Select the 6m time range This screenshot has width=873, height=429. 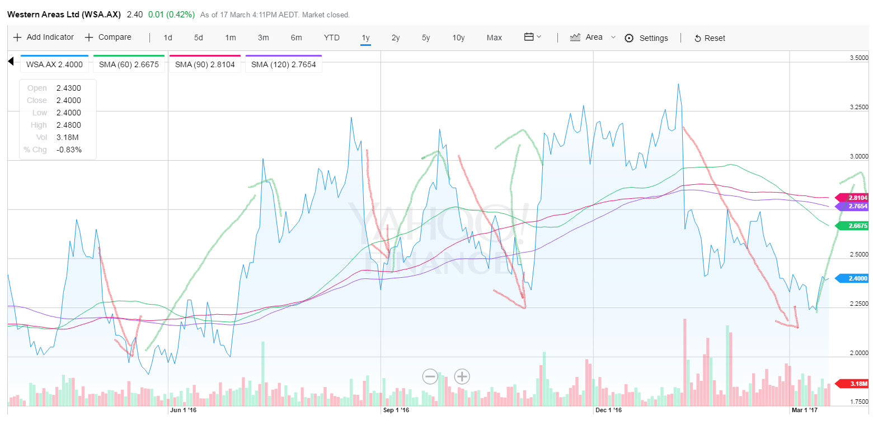(297, 38)
